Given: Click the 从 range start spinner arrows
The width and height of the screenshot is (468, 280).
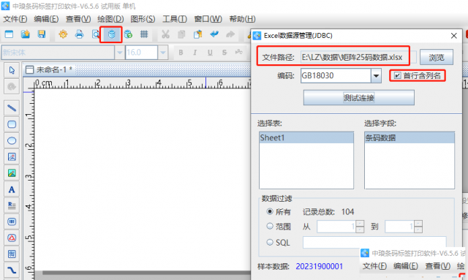Looking at the screenshot, I should pos(360,227).
